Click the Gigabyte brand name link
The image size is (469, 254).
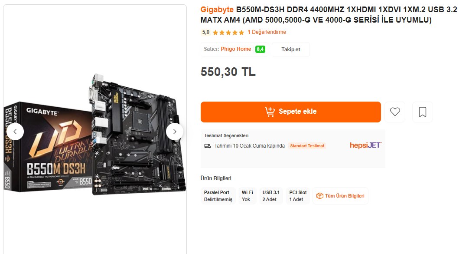tap(217, 10)
